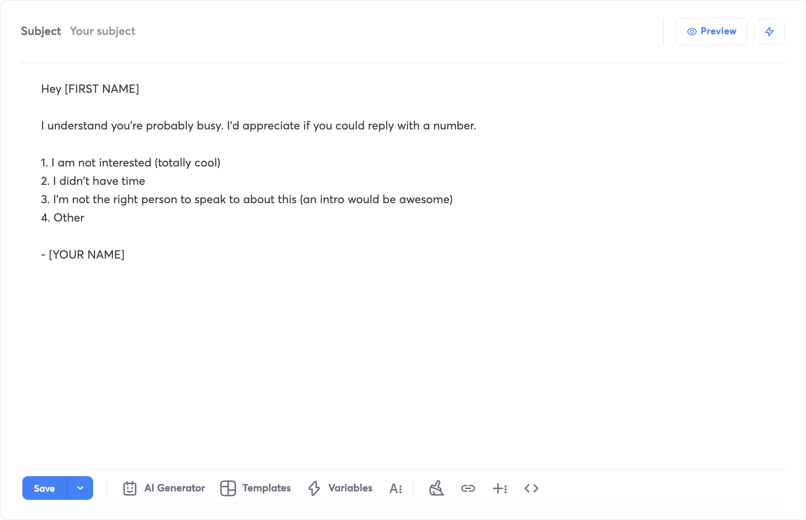Open the Templates picker
The height and width of the screenshot is (520, 806).
(255, 488)
